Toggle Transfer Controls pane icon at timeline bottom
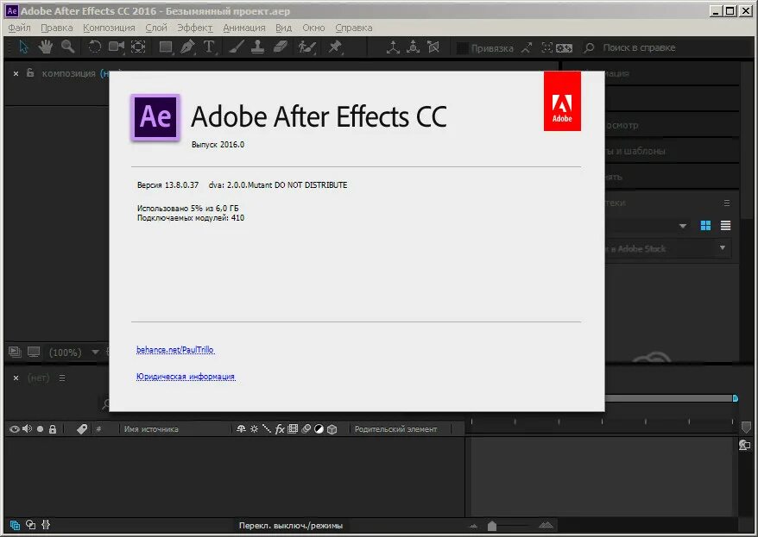Image resolution: width=758 pixels, height=537 pixels. point(30,524)
